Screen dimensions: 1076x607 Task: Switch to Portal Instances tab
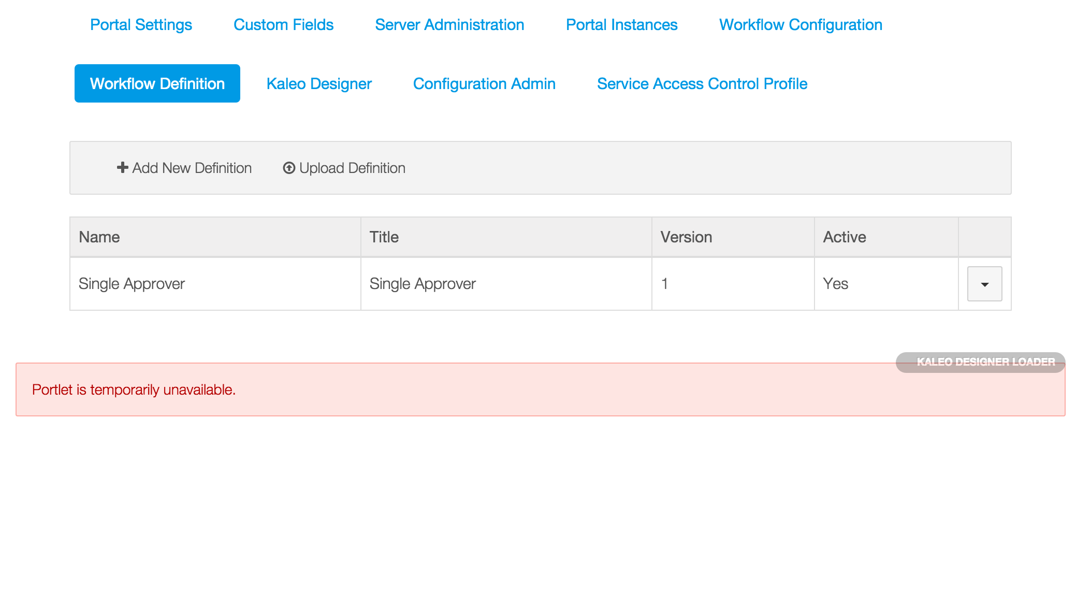(x=621, y=25)
